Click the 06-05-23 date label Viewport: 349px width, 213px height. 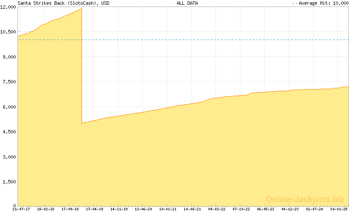click(266, 209)
